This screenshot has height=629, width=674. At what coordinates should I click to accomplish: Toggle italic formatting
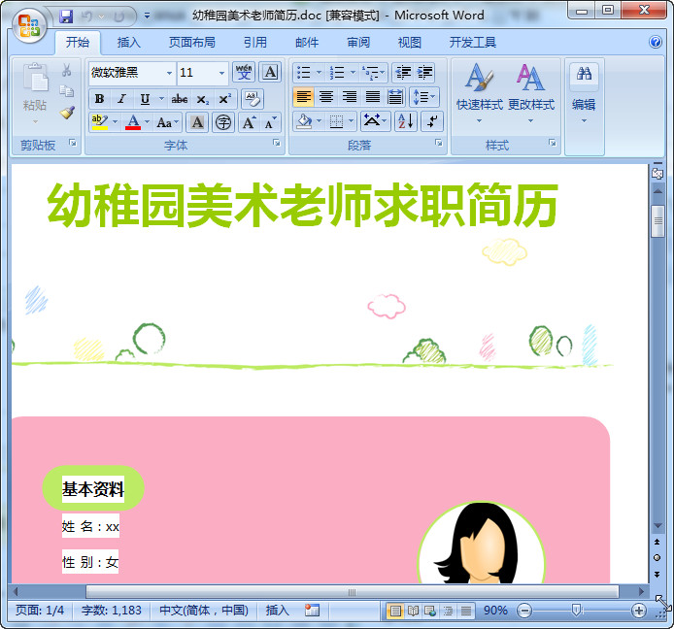coord(122,99)
